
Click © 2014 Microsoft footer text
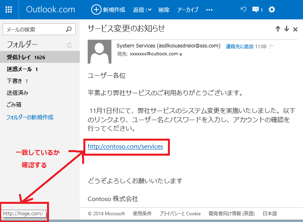[x=106, y=213]
